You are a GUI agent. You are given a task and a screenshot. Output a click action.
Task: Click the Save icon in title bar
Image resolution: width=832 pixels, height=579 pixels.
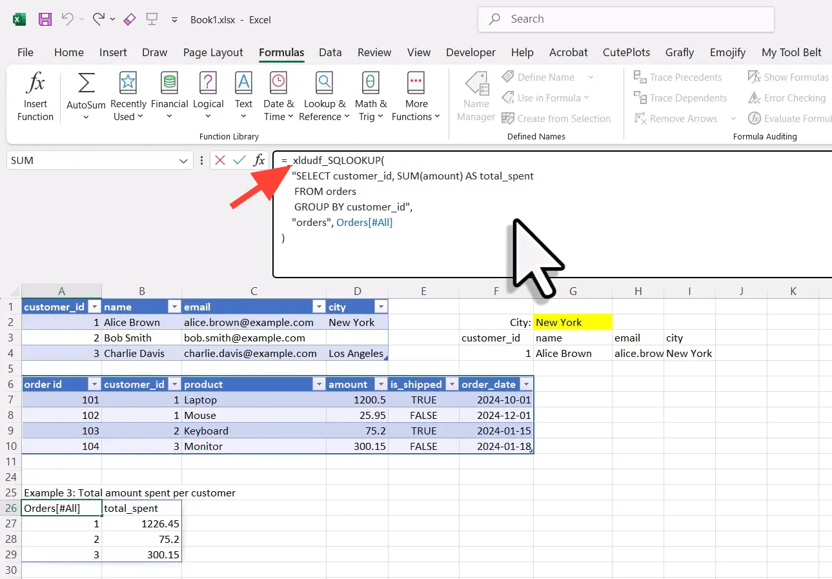(45, 19)
